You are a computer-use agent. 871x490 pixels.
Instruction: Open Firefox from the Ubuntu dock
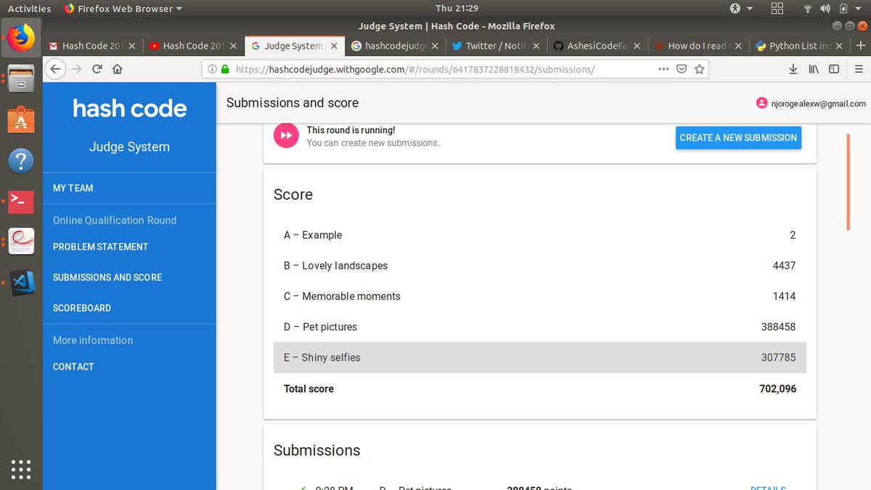[x=21, y=38]
